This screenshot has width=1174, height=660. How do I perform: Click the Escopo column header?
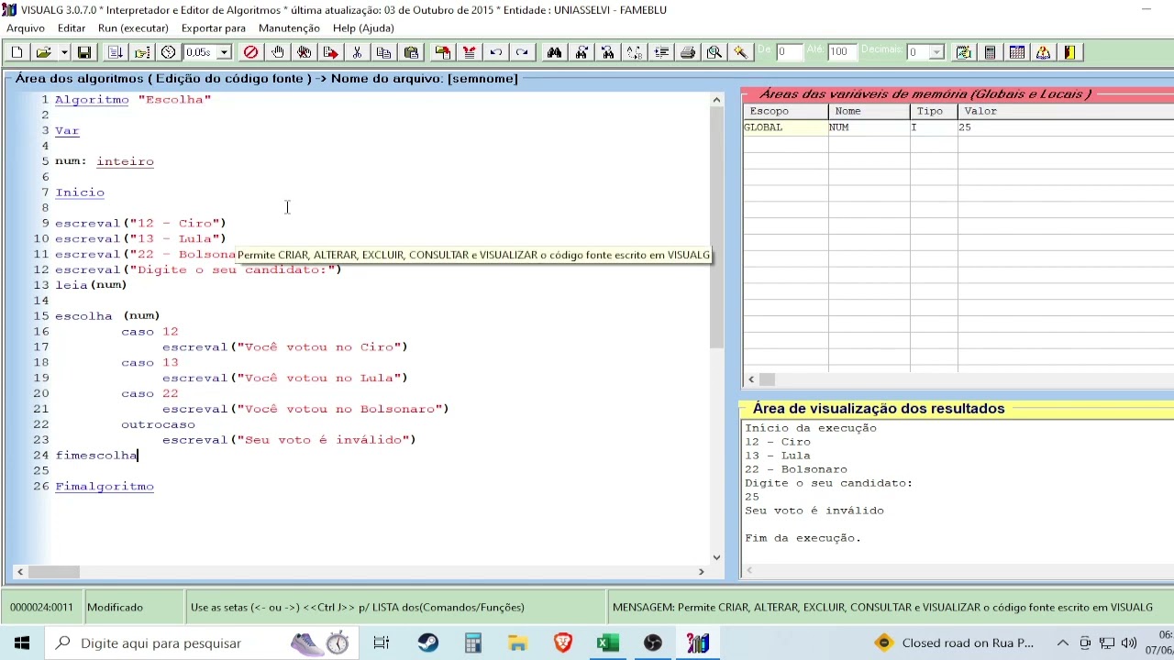(x=785, y=111)
